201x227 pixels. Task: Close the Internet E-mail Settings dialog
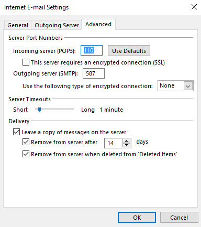click(194, 7)
